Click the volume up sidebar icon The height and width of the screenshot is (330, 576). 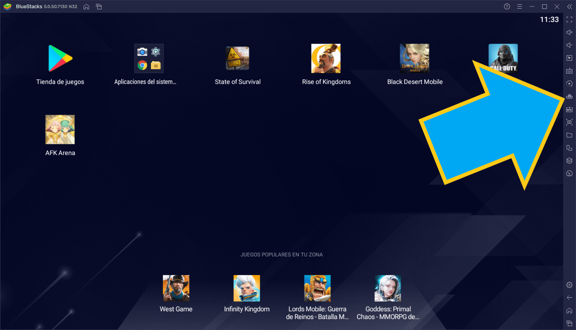click(x=569, y=32)
